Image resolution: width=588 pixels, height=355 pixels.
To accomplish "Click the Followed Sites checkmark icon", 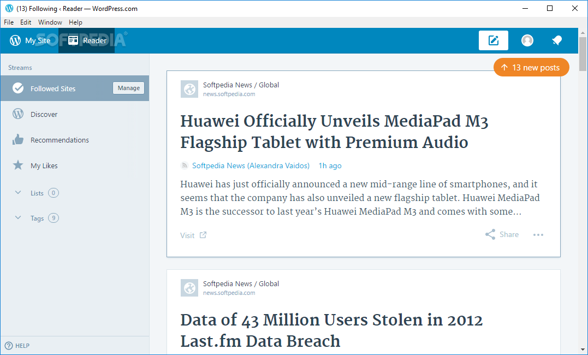I will tap(18, 88).
